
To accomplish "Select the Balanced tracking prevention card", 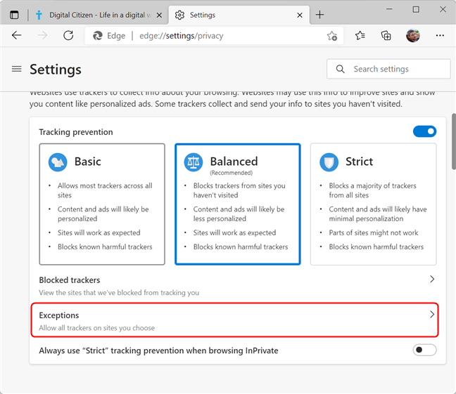I will [238, 204].
